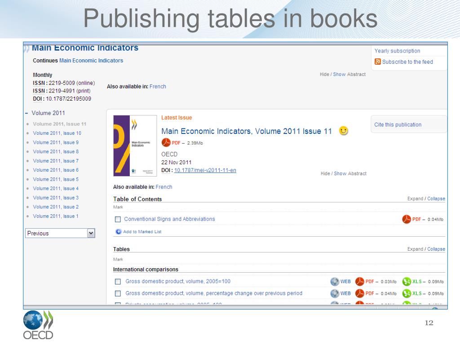Image resolution: width=460 pixels, height=345 pixels.
Task: Select Volume 2011, Issue 11
Action: coord(60,124)
